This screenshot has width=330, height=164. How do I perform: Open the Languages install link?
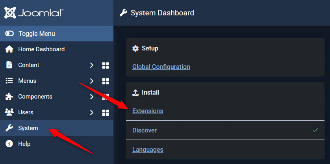click(148, 150)
